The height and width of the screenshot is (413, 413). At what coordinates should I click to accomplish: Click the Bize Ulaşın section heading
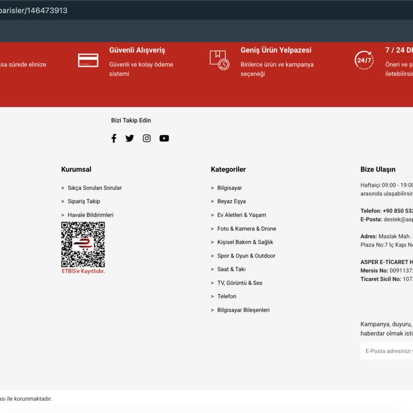378,169
